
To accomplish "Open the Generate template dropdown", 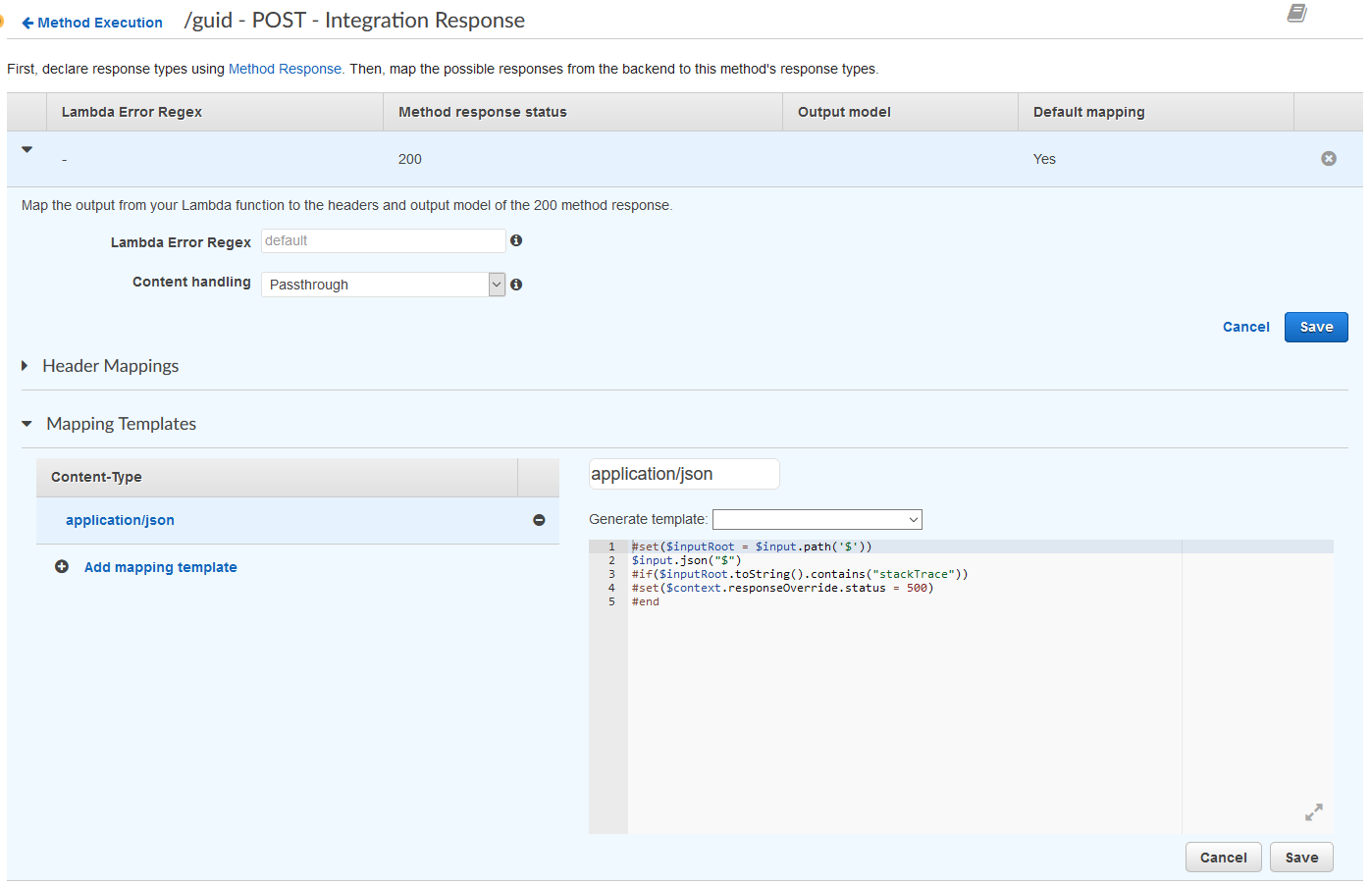I will 914,519.
